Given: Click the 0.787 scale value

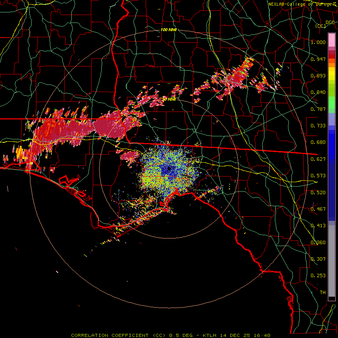Looking at the screenshot, I should click(x=318, y=109).
